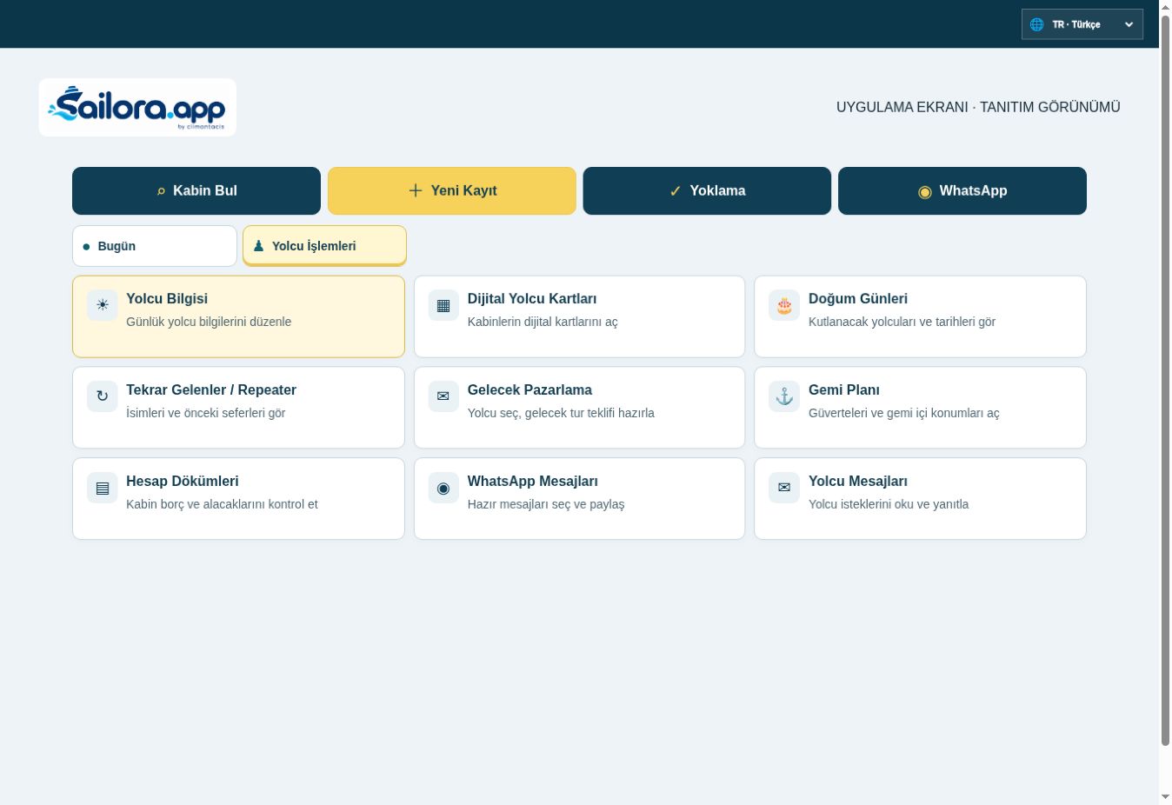The width and height of the screenshot is (1172, 805).
Task: Click the WhatsApp top button
Action: point(962,190)
